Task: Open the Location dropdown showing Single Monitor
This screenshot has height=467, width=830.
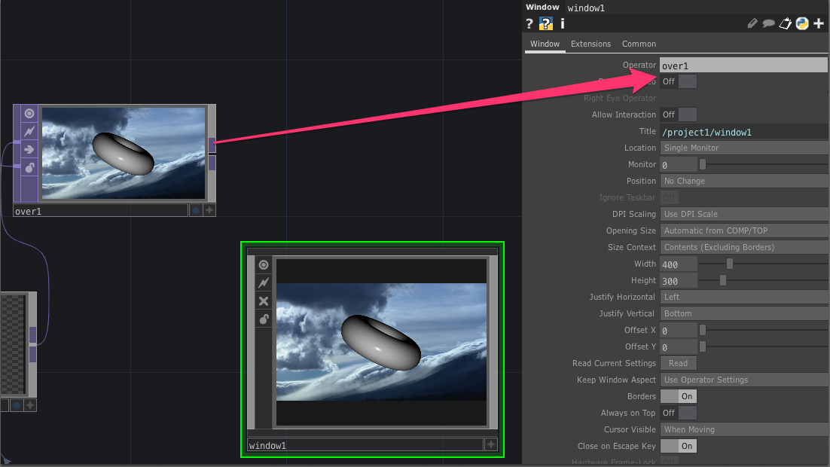Action: point(743,148)
